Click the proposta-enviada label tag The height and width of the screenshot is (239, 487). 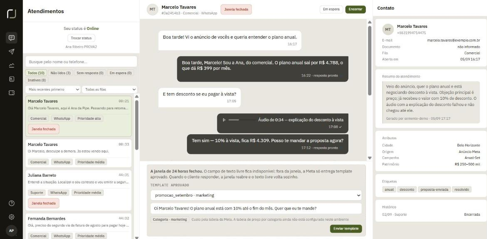(434, 190)
